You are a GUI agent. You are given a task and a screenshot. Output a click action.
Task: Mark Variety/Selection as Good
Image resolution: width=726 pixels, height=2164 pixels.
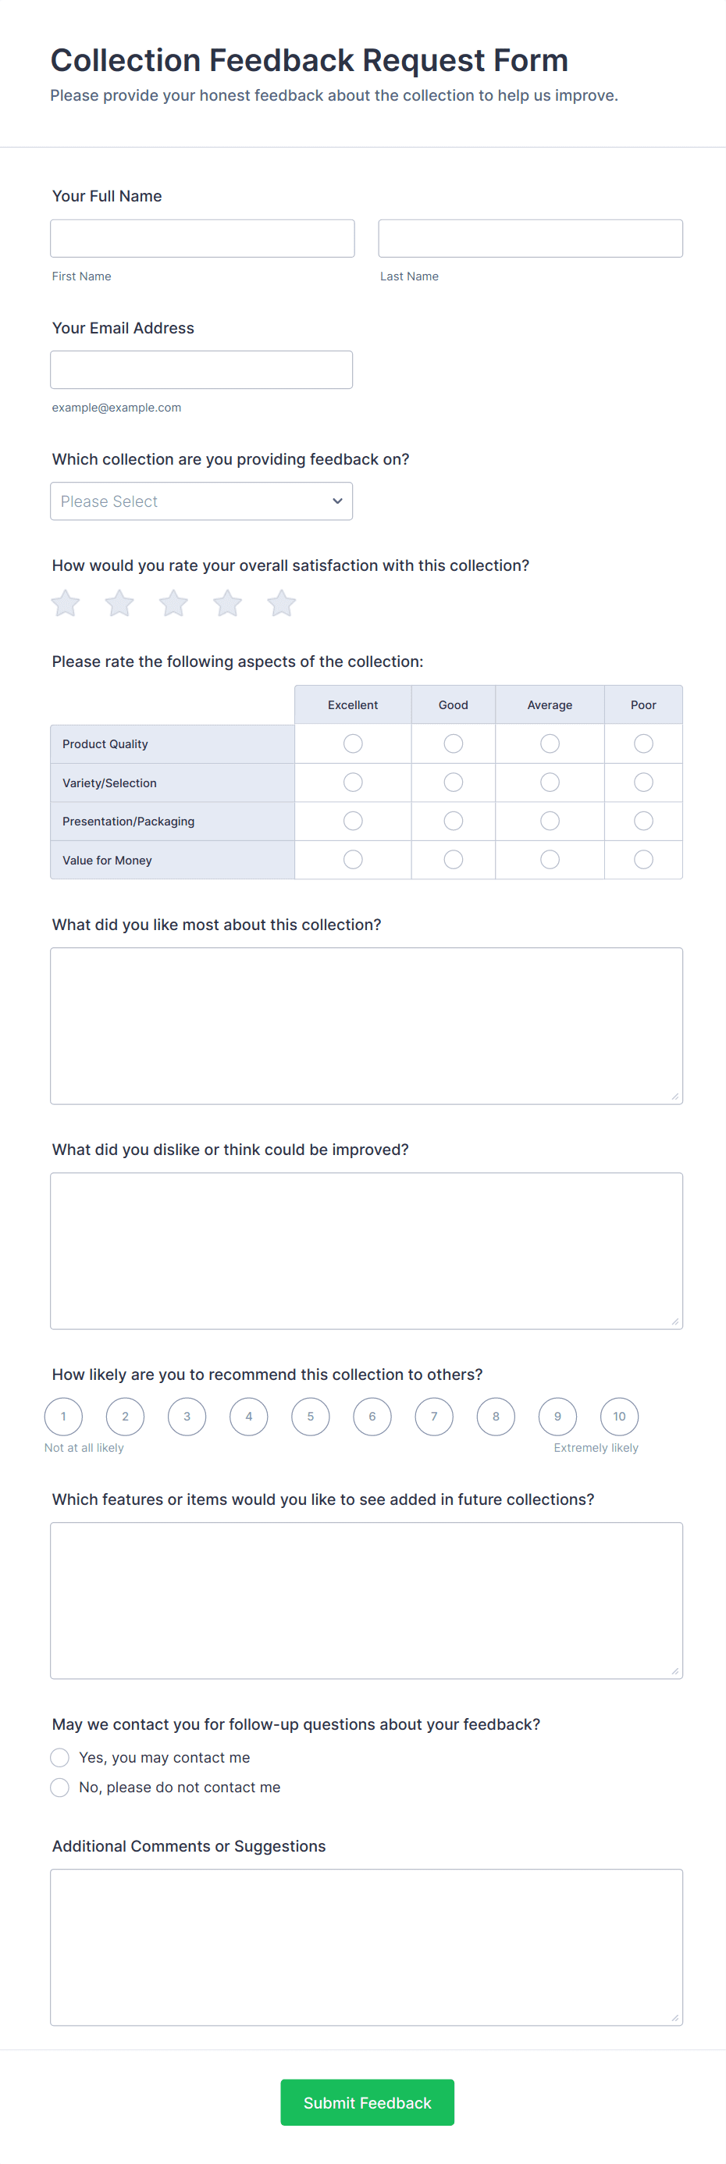[454, 782]
